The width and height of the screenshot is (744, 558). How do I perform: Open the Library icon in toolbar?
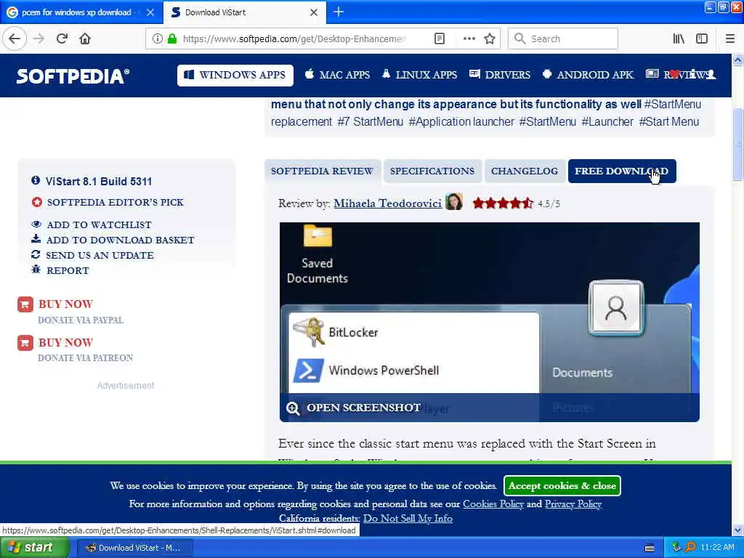679,39
